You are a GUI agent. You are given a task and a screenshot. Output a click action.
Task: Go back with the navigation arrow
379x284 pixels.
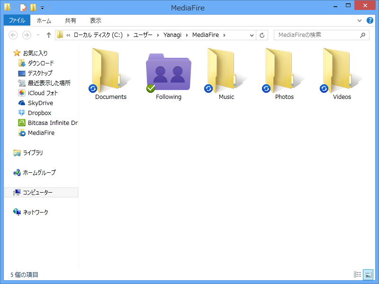tap(13, 35)
